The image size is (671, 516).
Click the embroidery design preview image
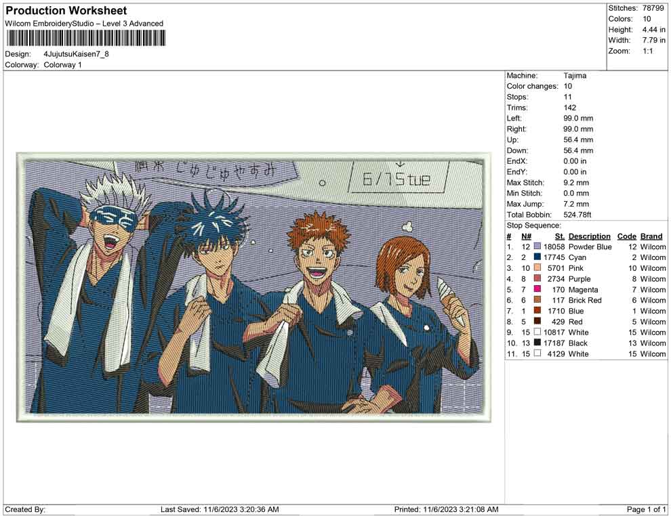253,287
